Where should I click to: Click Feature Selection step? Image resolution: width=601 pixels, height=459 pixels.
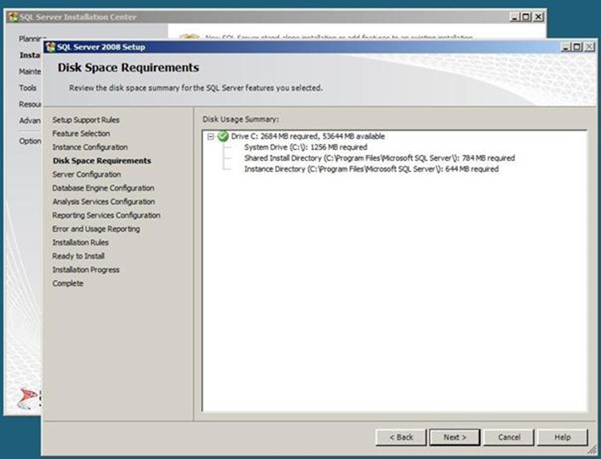tap(81, 133)
